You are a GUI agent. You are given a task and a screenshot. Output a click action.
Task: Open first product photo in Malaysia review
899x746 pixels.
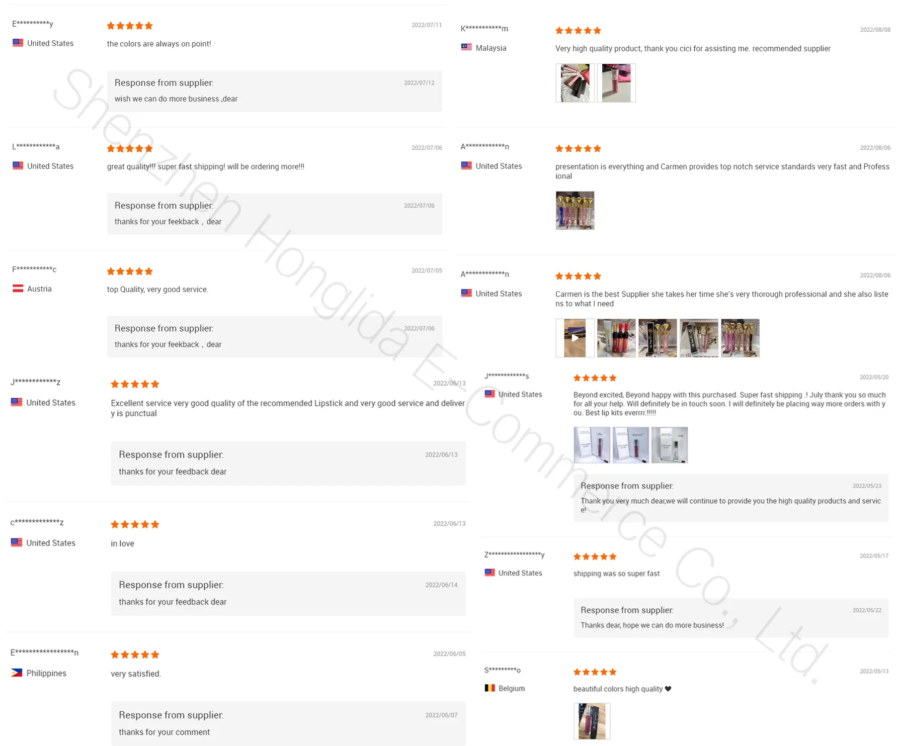click(575, 83)
